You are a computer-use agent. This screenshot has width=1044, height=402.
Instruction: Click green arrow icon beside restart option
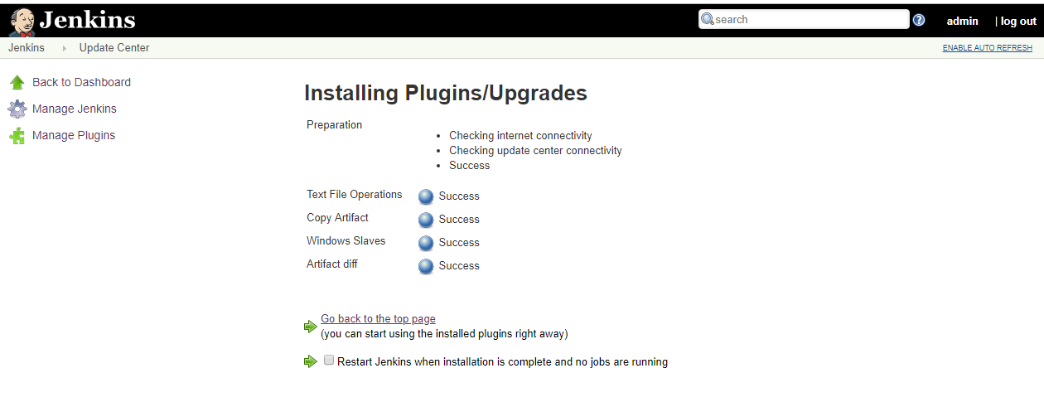(311, 361)
